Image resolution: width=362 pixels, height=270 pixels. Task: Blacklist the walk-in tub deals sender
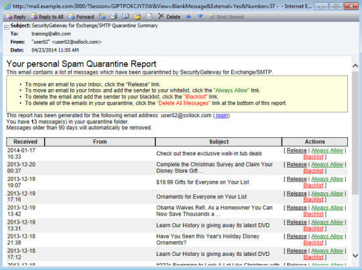tap(313, 157)
